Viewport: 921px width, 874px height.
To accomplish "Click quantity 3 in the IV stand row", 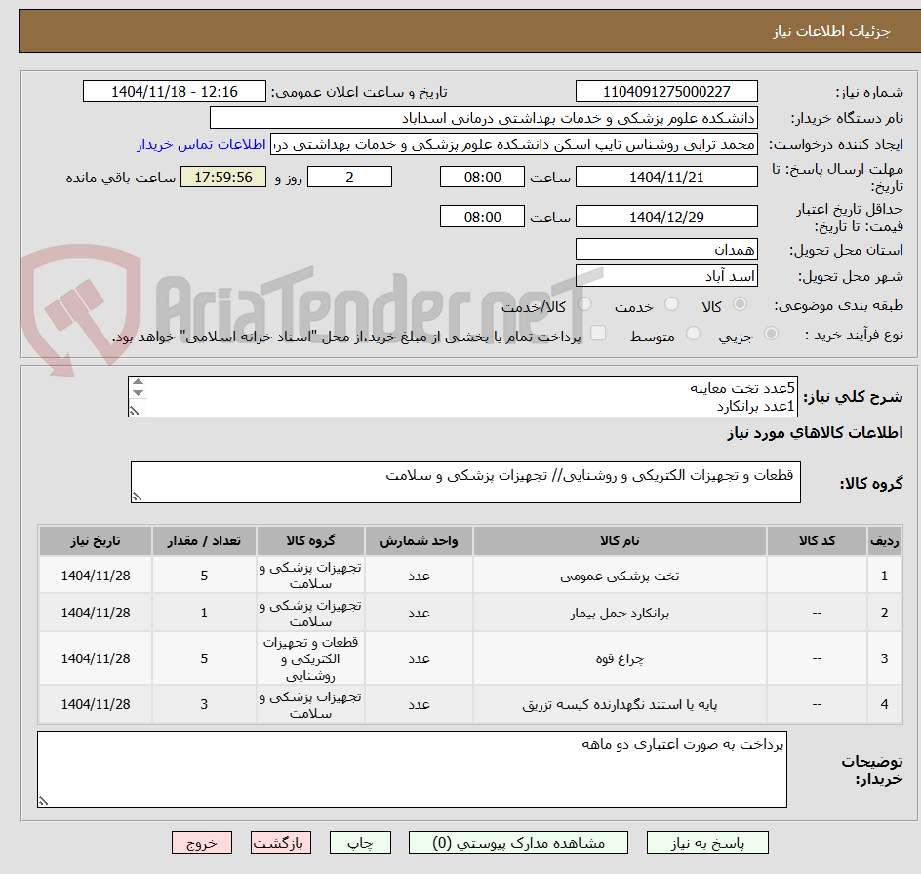I will [x=204, y=704].
